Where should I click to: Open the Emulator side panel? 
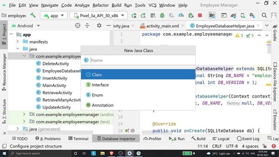click(x=275, y=120)
